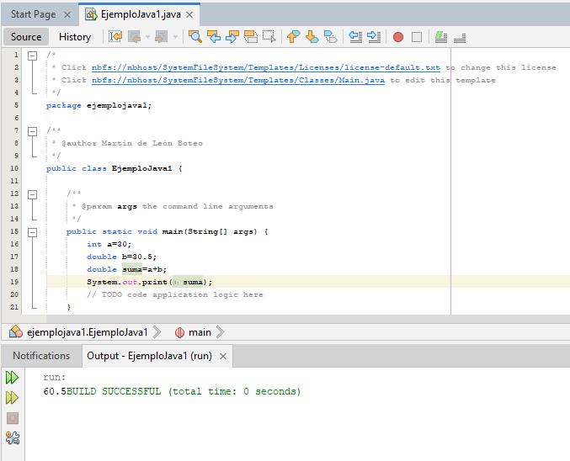This screenshot has width=570, height=461.
Task: Click the Uncomment lines icon
Action: (460, 37)
